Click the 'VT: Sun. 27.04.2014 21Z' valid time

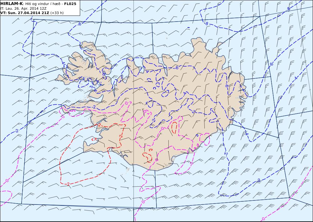pos(25,13)
